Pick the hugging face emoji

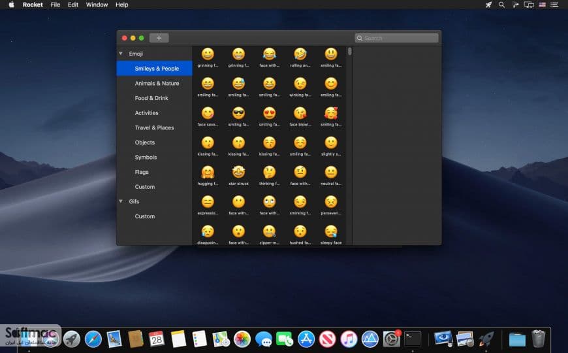pos(208,173)
